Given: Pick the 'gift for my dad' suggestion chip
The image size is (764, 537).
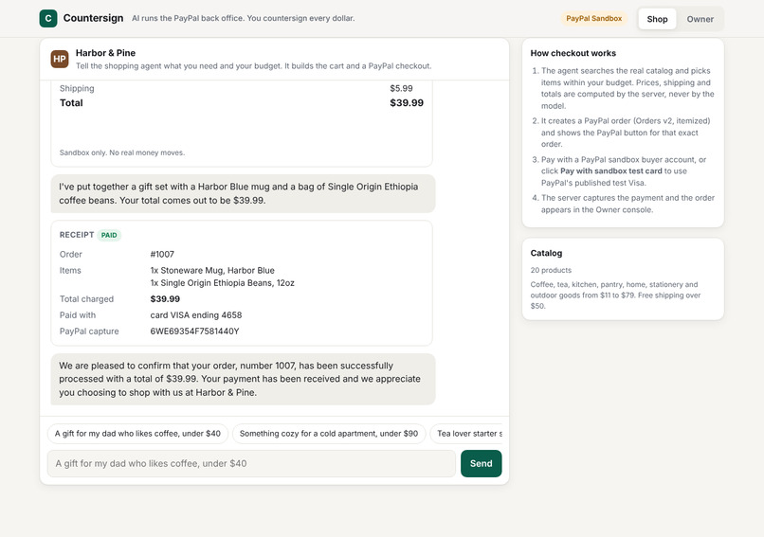Looking at the screenshot, I should pos(137,434).
